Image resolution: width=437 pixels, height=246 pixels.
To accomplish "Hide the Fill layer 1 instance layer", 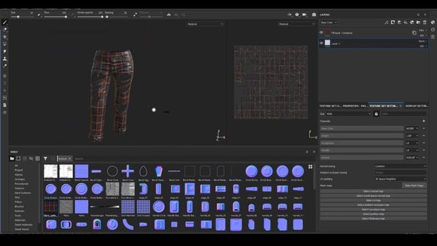I will [x=322, y=33].
